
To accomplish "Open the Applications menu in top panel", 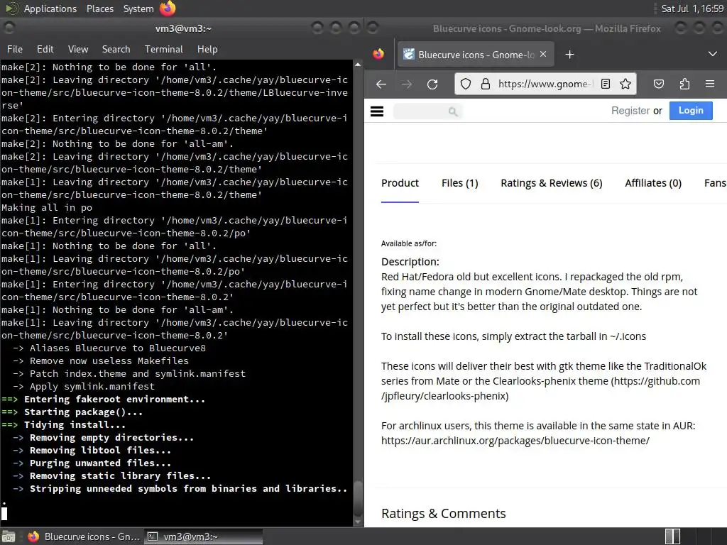I will click(50, 9).
